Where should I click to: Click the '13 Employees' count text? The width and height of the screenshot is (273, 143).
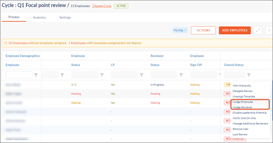(80, 6)
